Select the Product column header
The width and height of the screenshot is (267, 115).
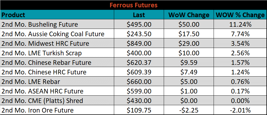pyautogui.click(x=57, y=14)
